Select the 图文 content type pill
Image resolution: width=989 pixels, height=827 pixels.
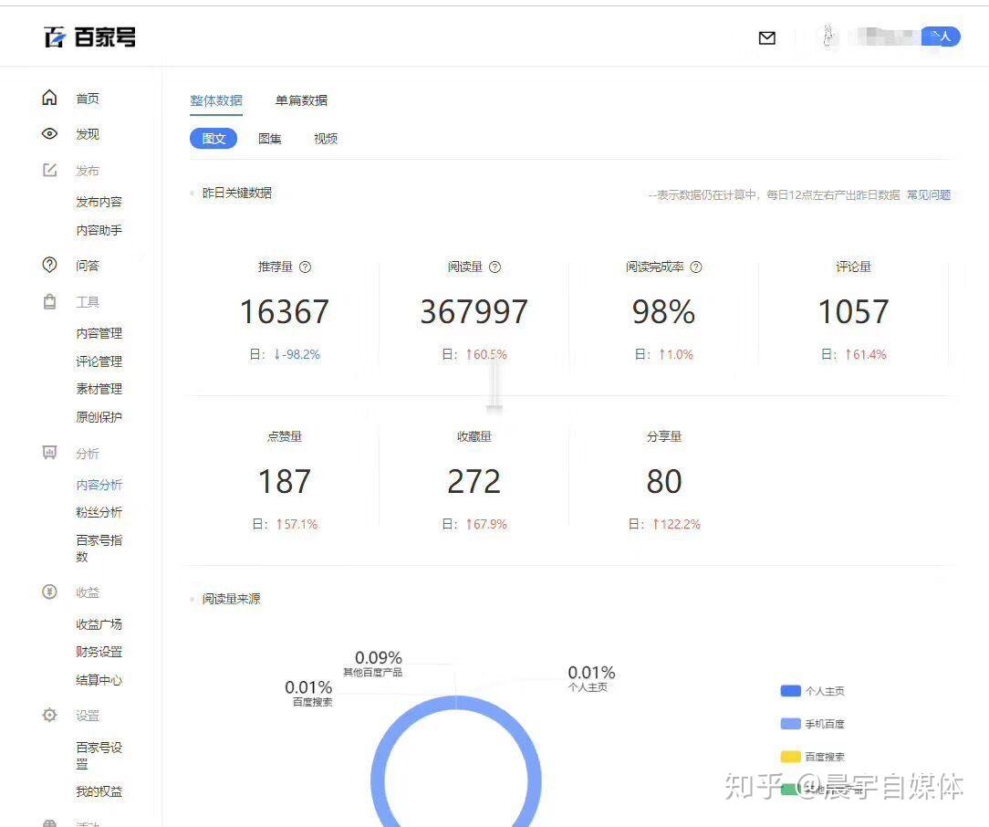[x=213, y=139]
